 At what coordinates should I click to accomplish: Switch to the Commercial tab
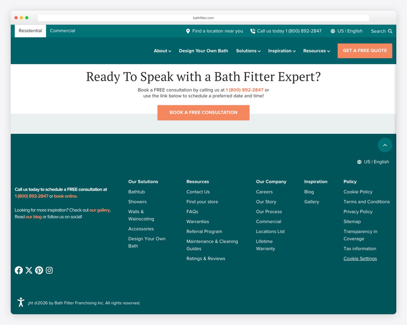click(x=62, y=31)
